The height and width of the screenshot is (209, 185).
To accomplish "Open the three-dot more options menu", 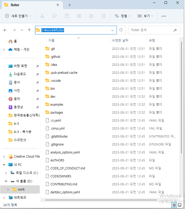I will [x=163, y=16].
